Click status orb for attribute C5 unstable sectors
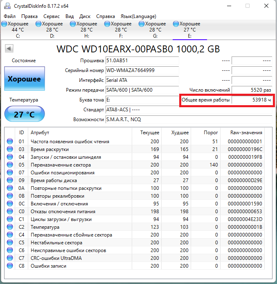 (10, 243)
